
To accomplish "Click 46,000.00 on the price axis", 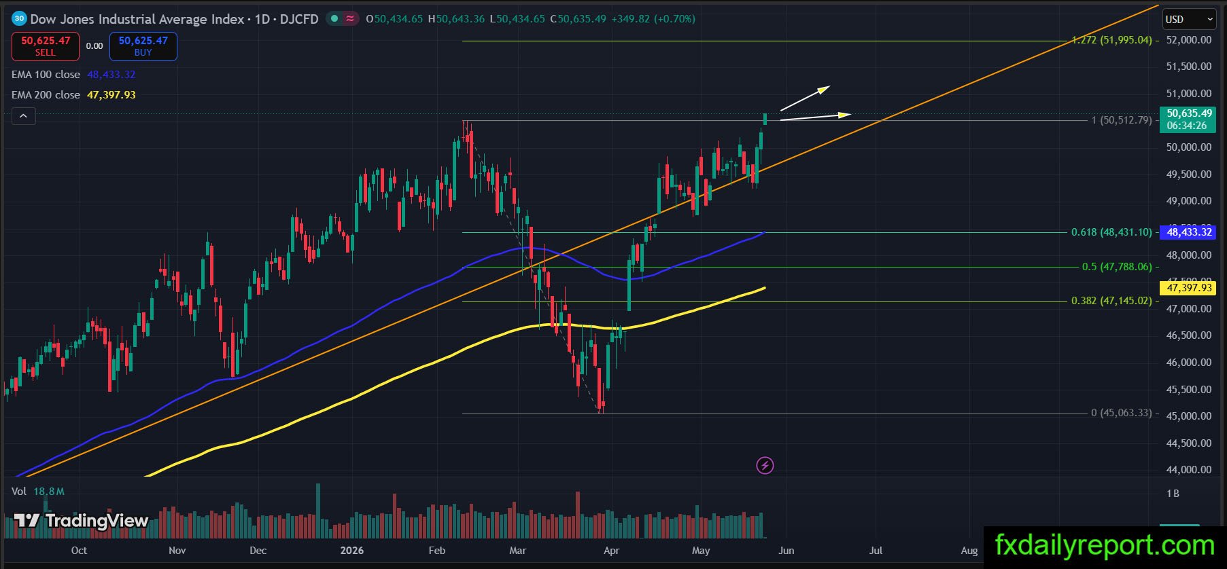I will tap(1189, 363).
